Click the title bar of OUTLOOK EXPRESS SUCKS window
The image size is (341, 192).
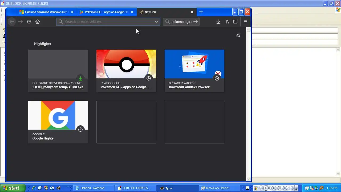coord(170,3)
